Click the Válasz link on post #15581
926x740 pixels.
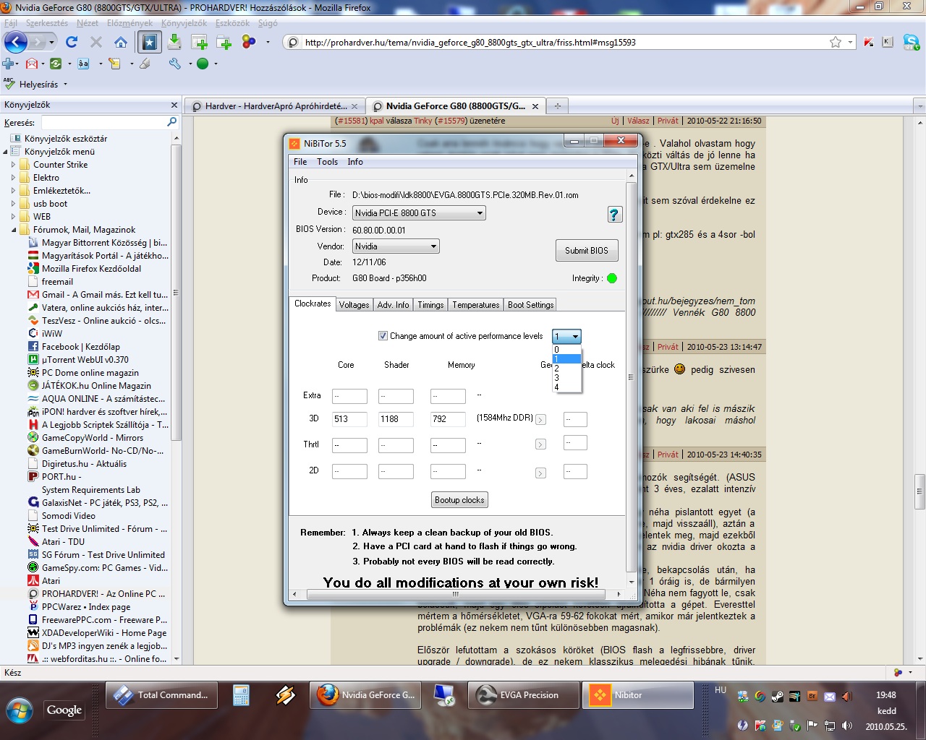(x=638, y=121)
